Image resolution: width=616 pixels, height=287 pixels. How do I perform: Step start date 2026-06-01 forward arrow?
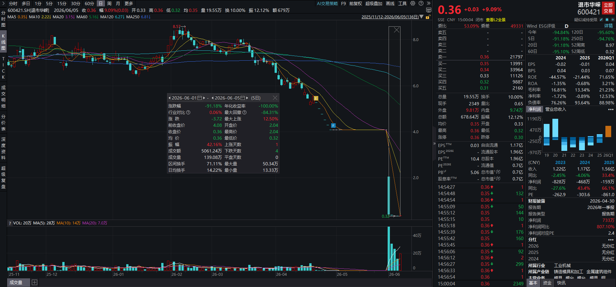204,98
